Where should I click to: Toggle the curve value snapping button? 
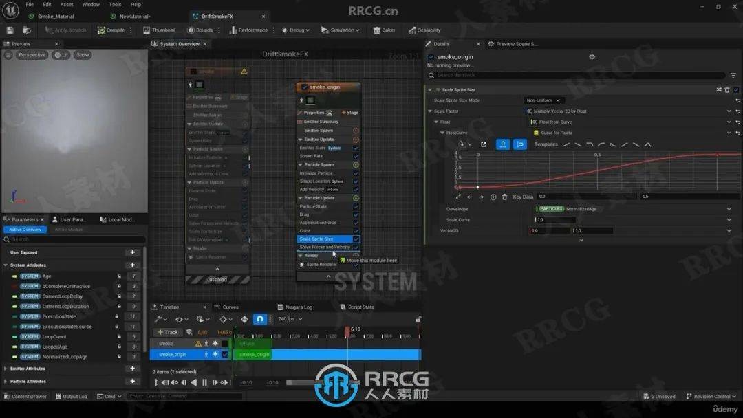pos(520,144)
